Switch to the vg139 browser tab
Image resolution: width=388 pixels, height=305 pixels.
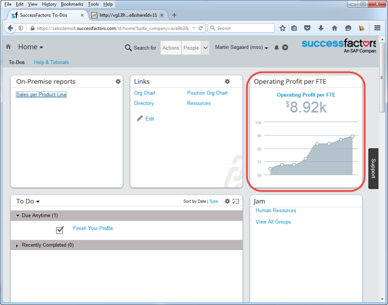128,15
